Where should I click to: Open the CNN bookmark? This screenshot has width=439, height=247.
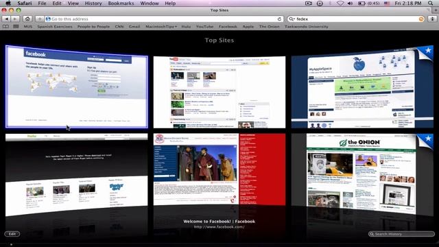pyautogui.click(x=119, y=27)
